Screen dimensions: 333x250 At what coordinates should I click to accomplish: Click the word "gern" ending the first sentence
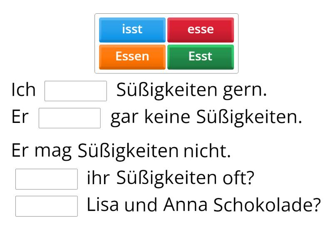[243, 89]
